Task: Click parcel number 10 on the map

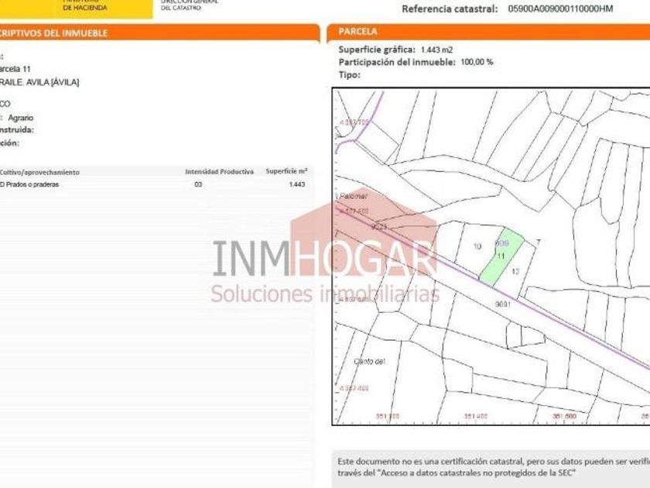Action: pos(477,246)
